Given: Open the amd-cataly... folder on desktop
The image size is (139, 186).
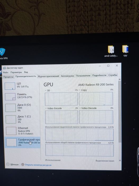Looking at the screenshot, I should [111, 51].
